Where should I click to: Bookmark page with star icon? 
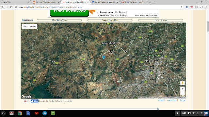point(182,7)
